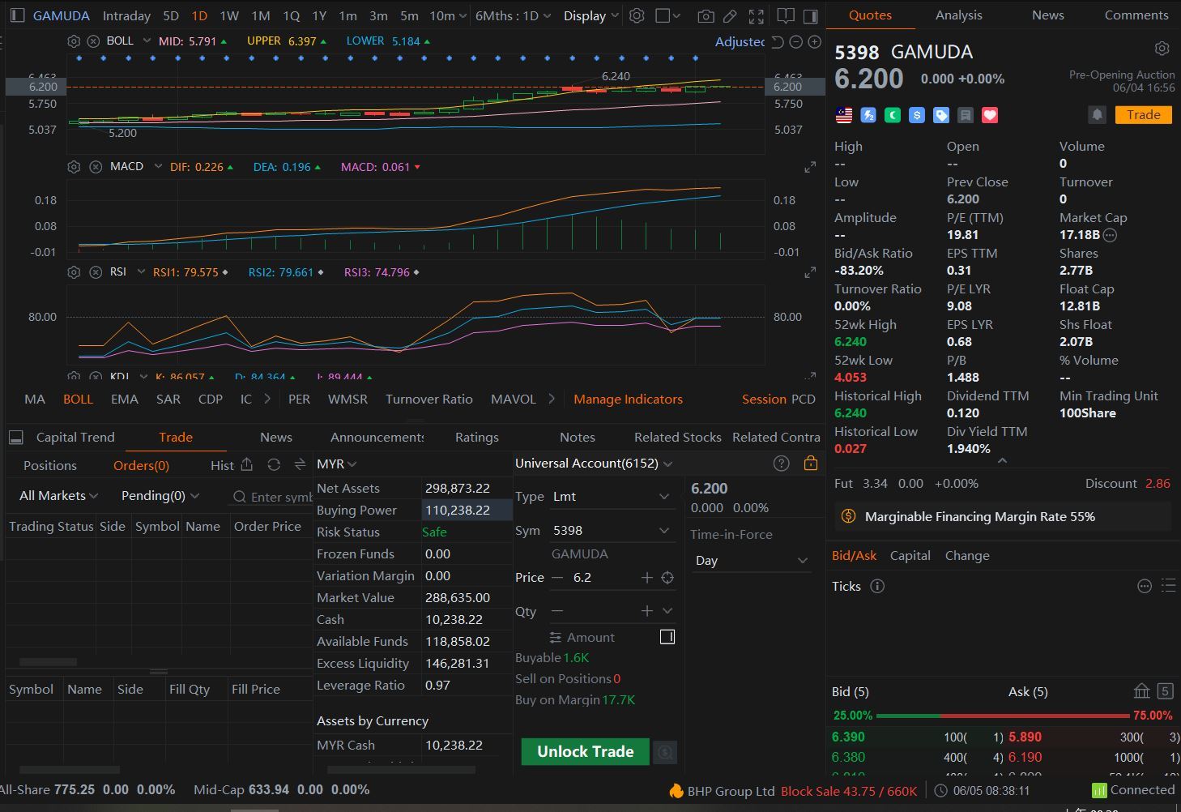The height and width of the screenshot is (812, 1181).
Task: Open trade help question mark icon
Action: click(781, 463)
